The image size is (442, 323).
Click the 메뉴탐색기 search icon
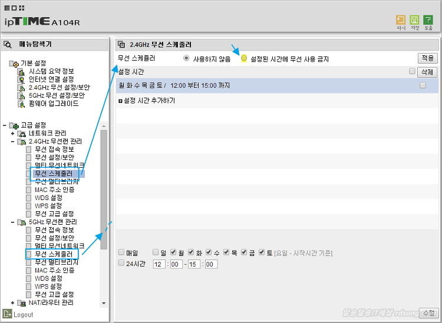9,44
